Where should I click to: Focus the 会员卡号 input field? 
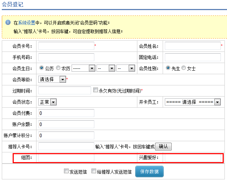[66, 46]
